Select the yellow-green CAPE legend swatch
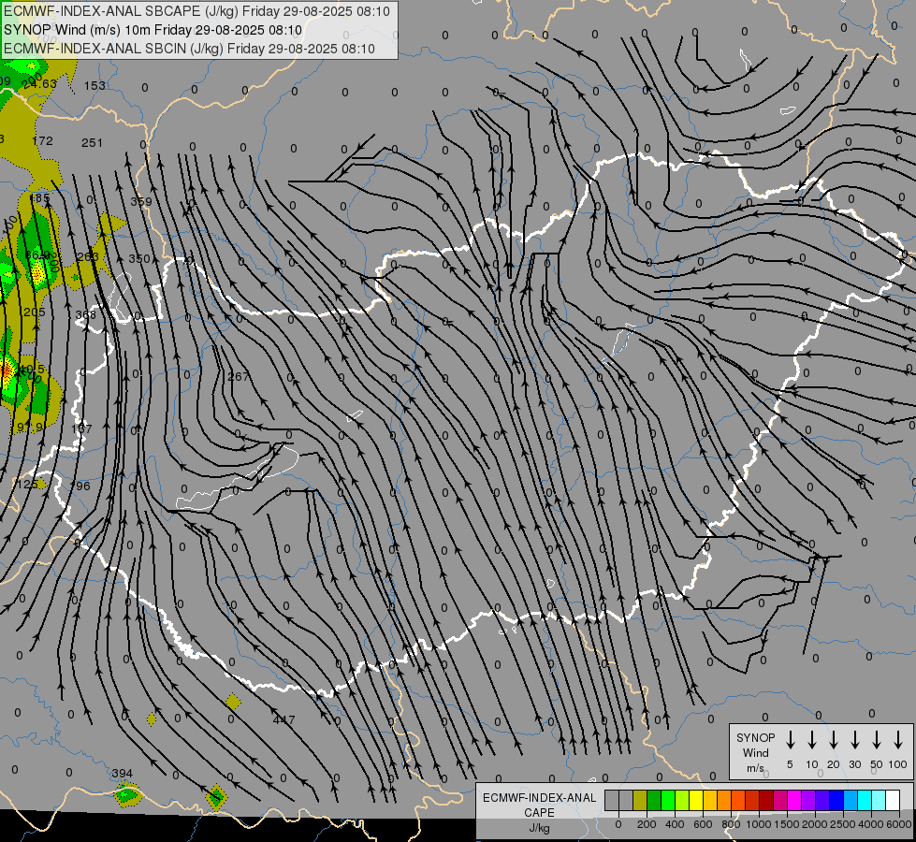916x842 pixels. 682,800
